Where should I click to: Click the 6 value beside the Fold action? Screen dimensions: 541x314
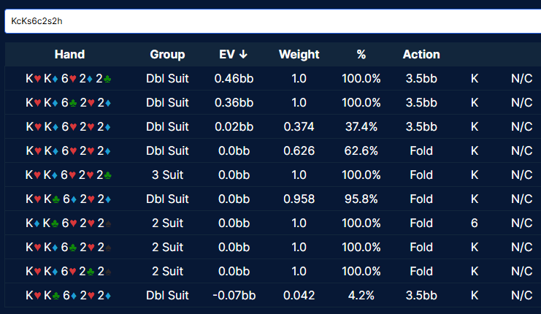point(475,223)
